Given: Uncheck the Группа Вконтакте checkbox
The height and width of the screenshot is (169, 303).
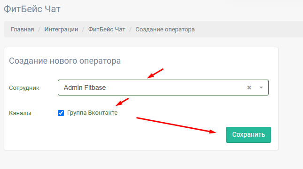Looking at the screenshot, I should 61,113.
